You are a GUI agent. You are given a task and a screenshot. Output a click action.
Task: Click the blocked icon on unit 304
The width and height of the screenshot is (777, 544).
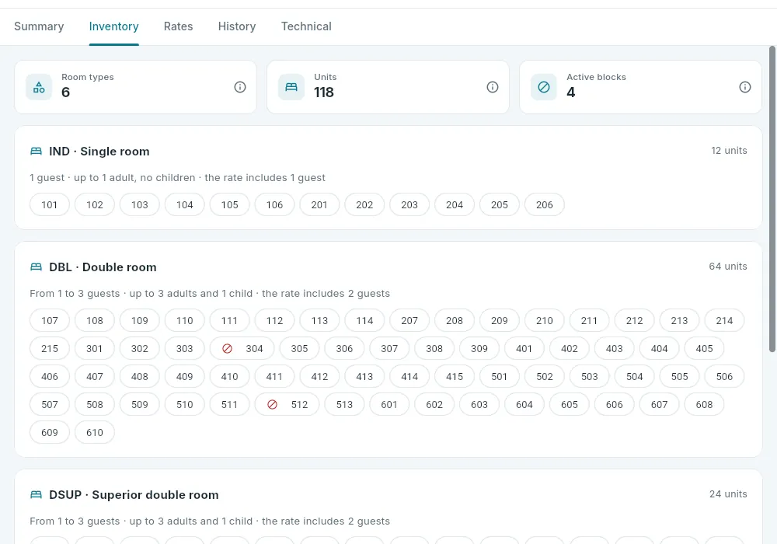pyautogui.click(x=228, y=349)
